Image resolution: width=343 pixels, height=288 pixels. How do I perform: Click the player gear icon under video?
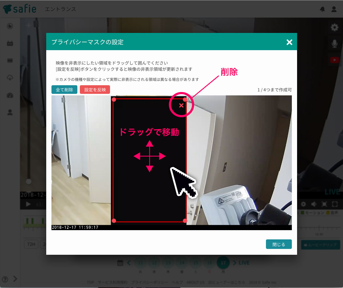(x=303, y=204)
